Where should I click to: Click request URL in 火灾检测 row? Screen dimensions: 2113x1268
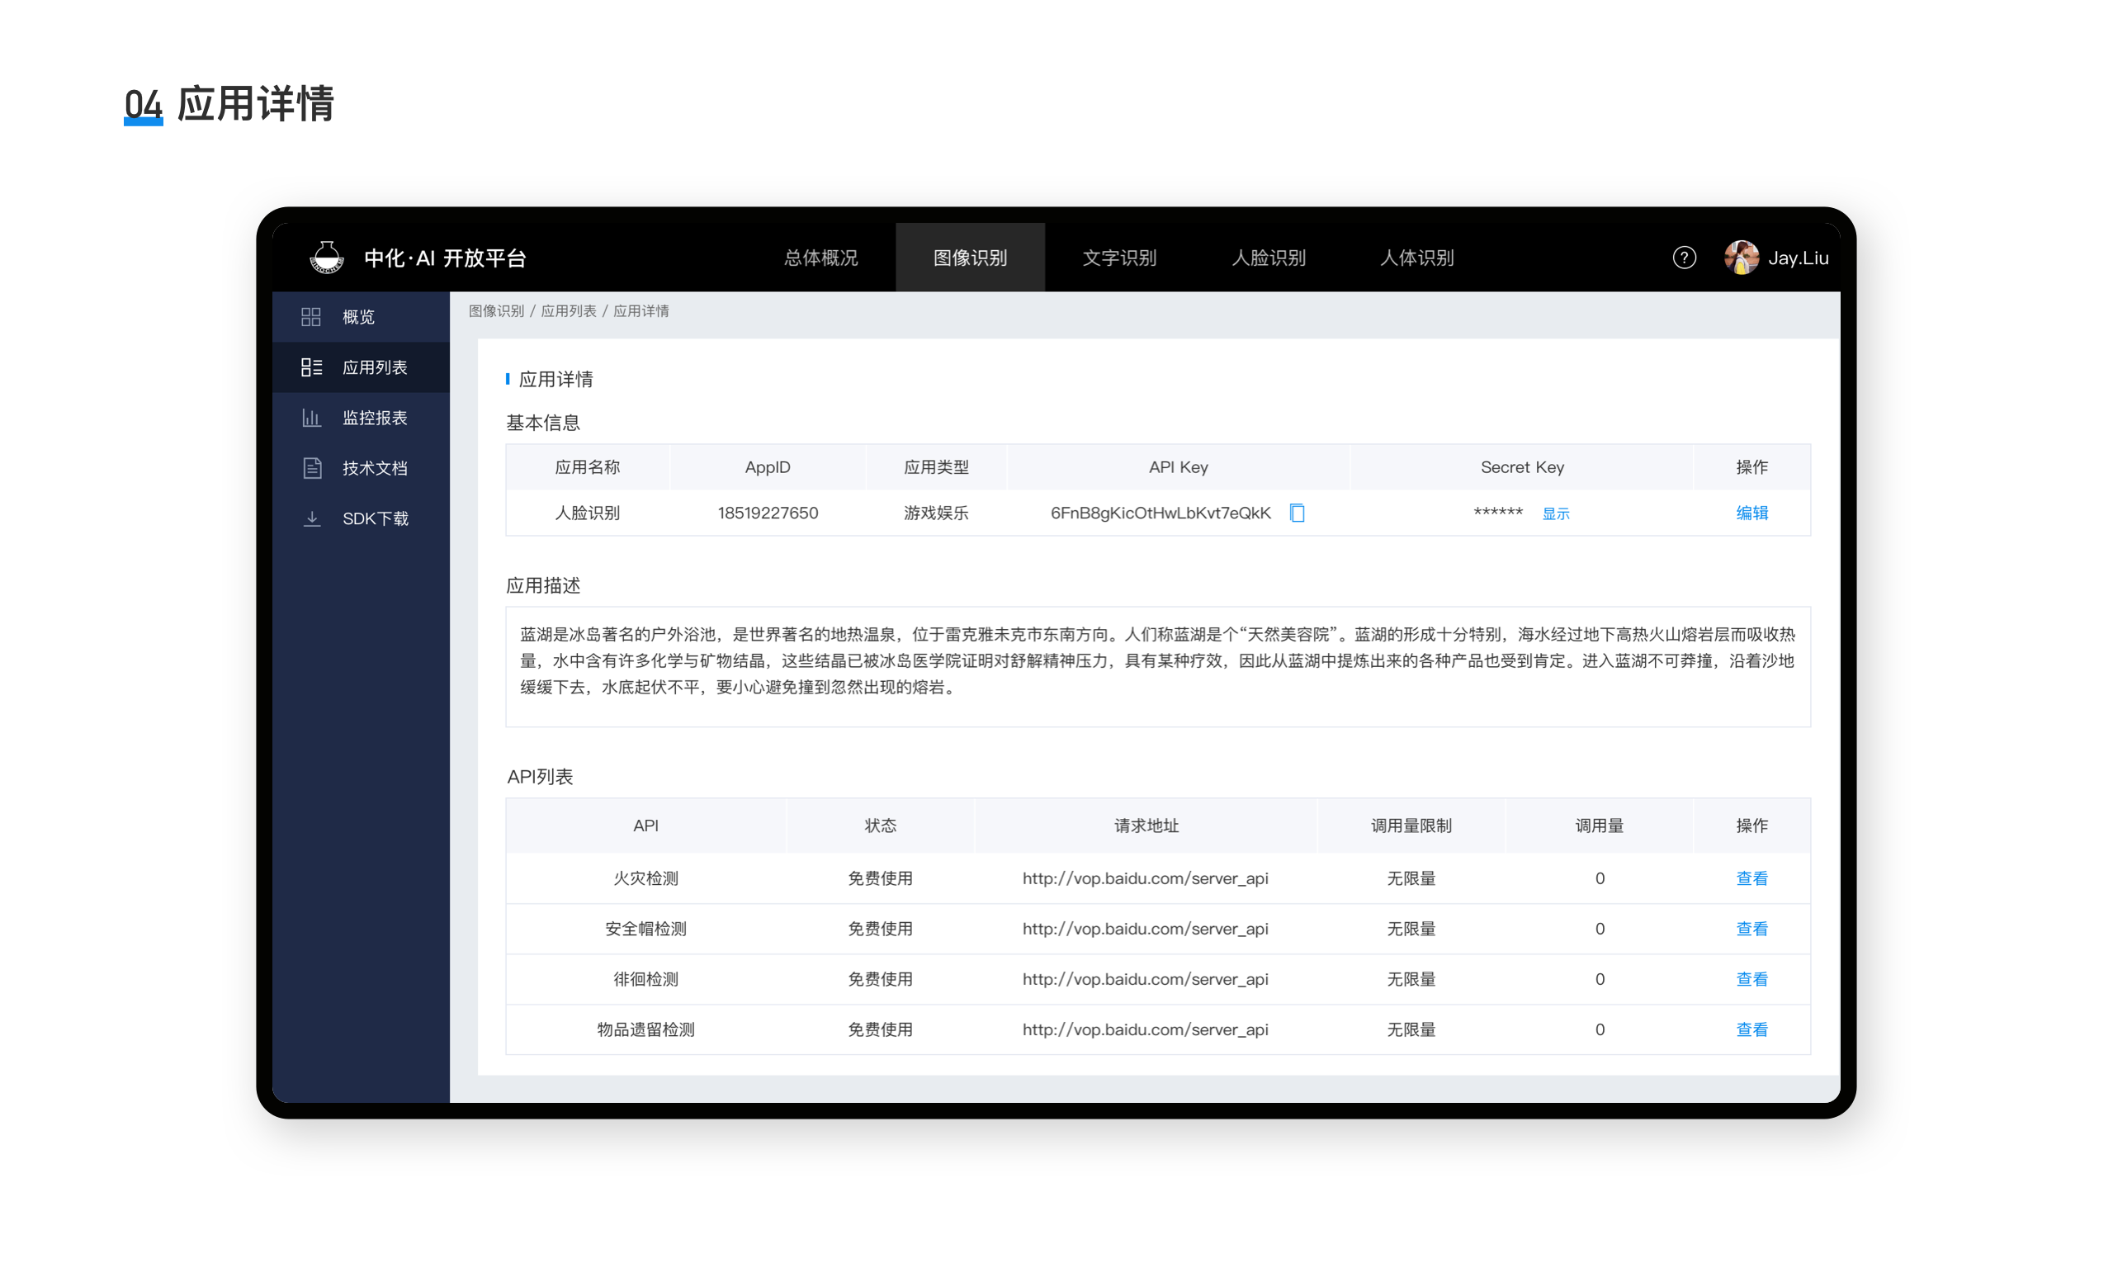[1146, 878]
